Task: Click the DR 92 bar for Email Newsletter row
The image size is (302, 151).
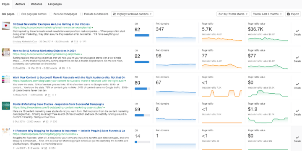Action: point(142,36)
